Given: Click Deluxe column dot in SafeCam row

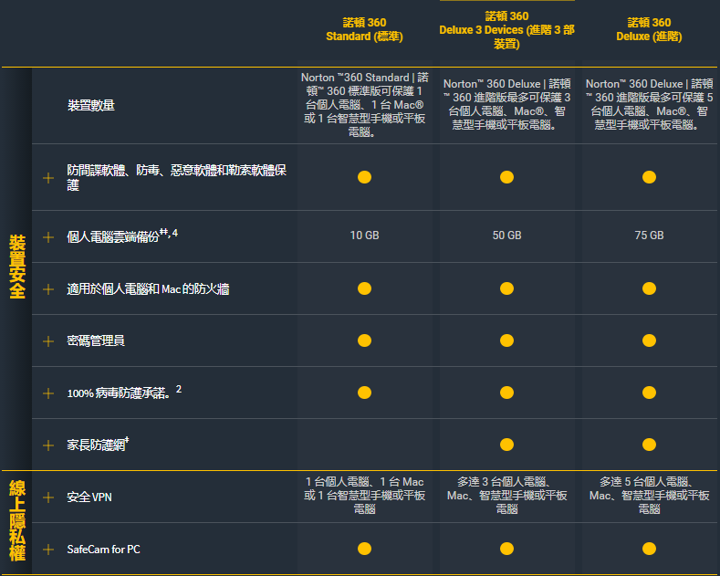Looking at the screenshot, I should pos(649,550).
